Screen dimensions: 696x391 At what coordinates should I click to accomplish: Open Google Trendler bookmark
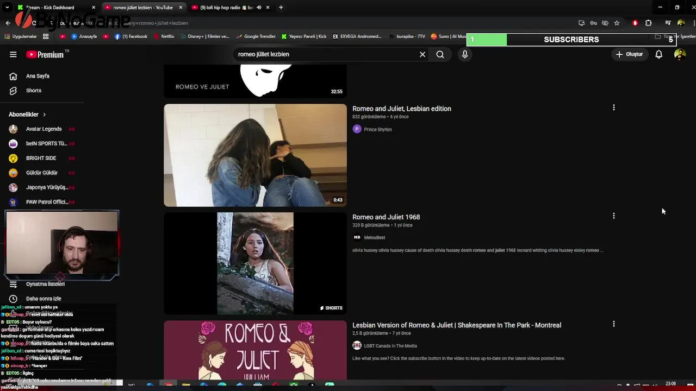[x=256, y=36]
